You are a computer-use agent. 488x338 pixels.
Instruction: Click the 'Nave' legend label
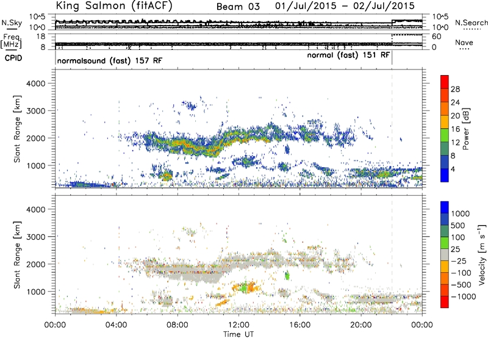(x=464, y=43)
